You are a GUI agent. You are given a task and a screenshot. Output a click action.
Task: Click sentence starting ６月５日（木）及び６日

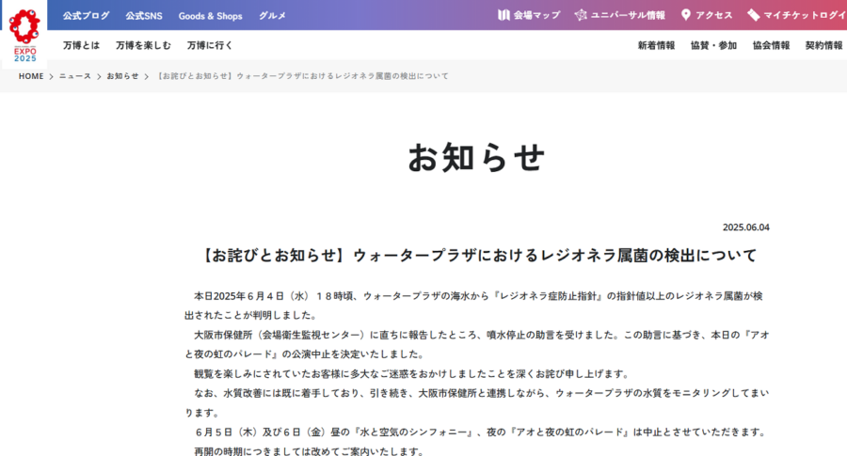pyautogui.click(x=480, y=432)
